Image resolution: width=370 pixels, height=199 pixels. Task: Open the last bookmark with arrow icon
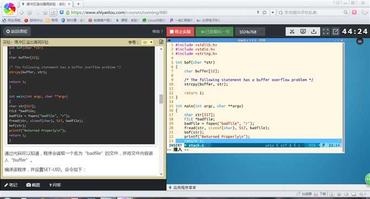(x=208, y=20)
